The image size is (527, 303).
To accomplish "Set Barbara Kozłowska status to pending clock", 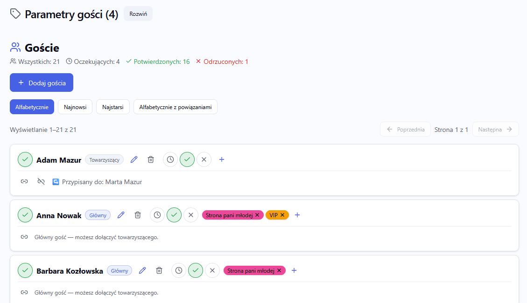I will pos(179,270).
